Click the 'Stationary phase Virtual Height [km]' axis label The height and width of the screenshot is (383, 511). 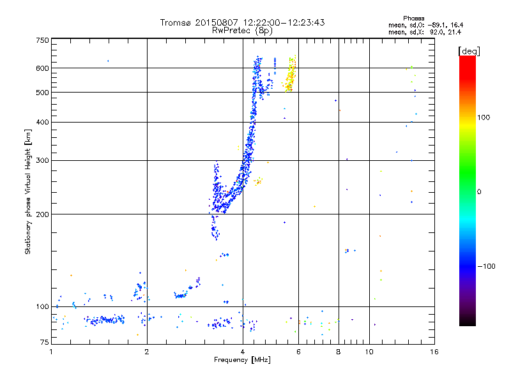click(x=28, y=191)
